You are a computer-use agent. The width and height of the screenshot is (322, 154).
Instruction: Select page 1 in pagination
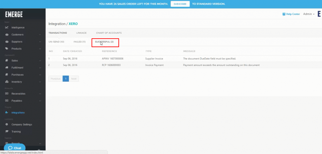pos(66,79)
